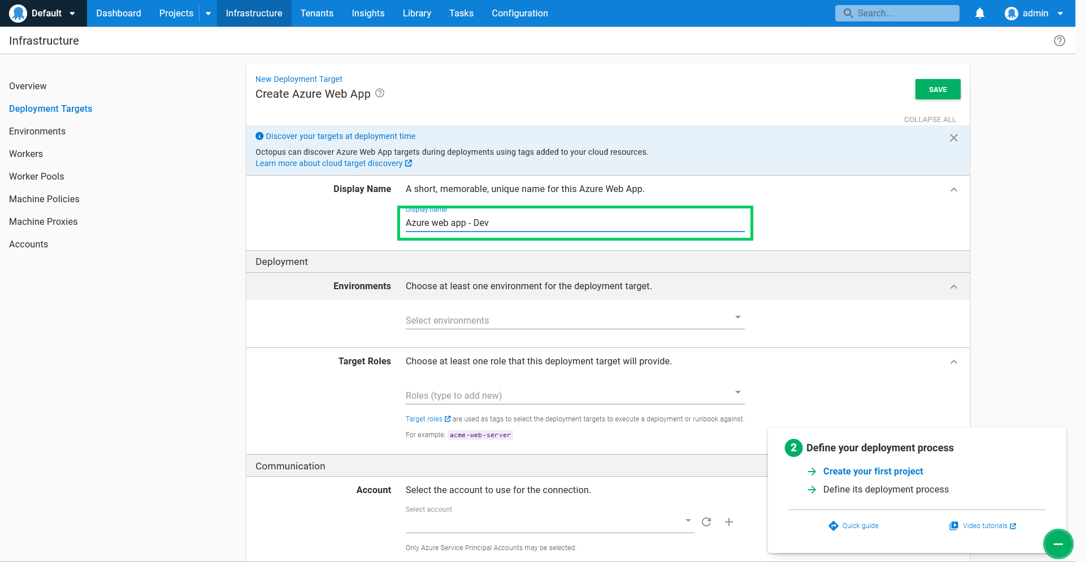Open the Projects menu item

[x=176, y=13]
